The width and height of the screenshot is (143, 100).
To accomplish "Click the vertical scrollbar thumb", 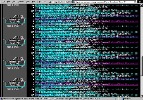I will pyautogui.click(x=142, y=66).
